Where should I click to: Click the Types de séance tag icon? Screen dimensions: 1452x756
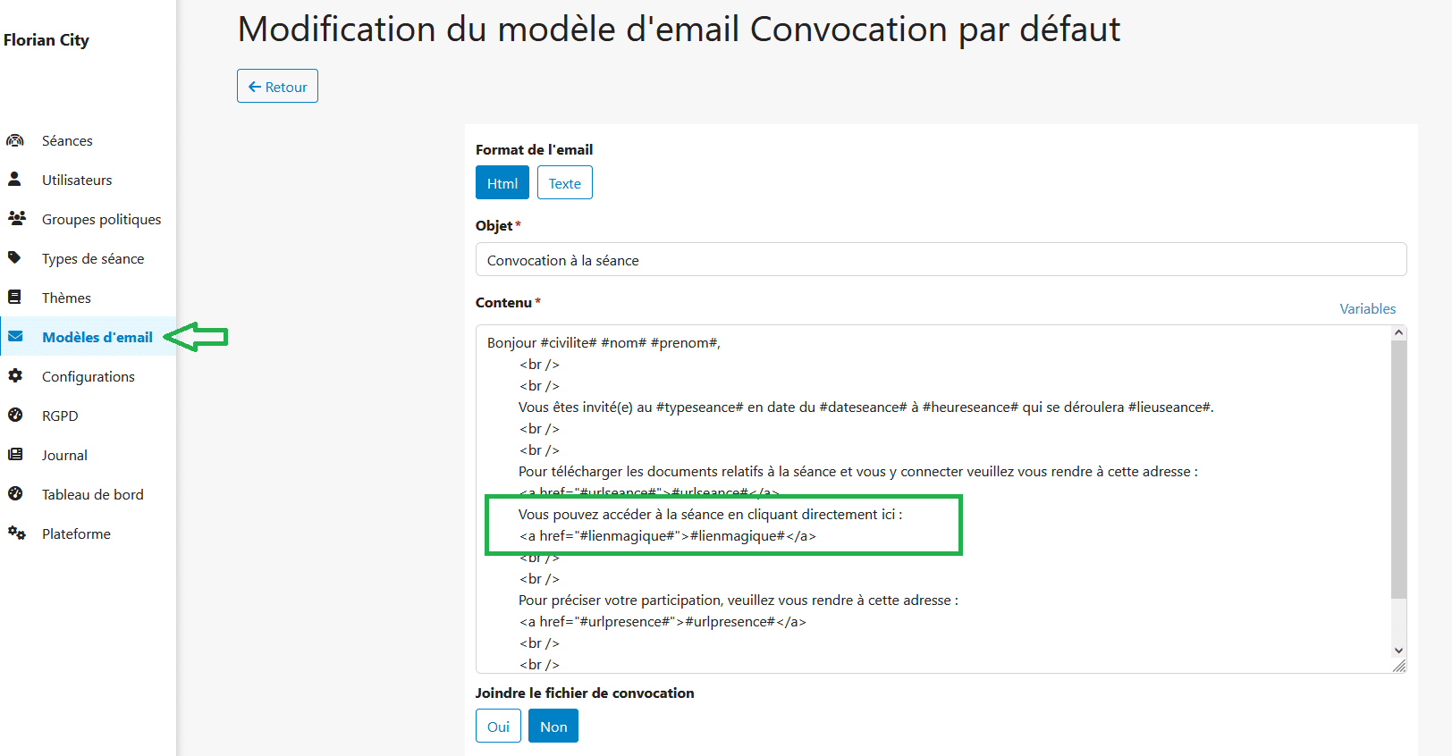click(14, 257)
